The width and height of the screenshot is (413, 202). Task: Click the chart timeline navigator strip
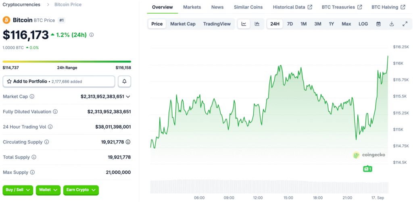(x=269, y=186)
